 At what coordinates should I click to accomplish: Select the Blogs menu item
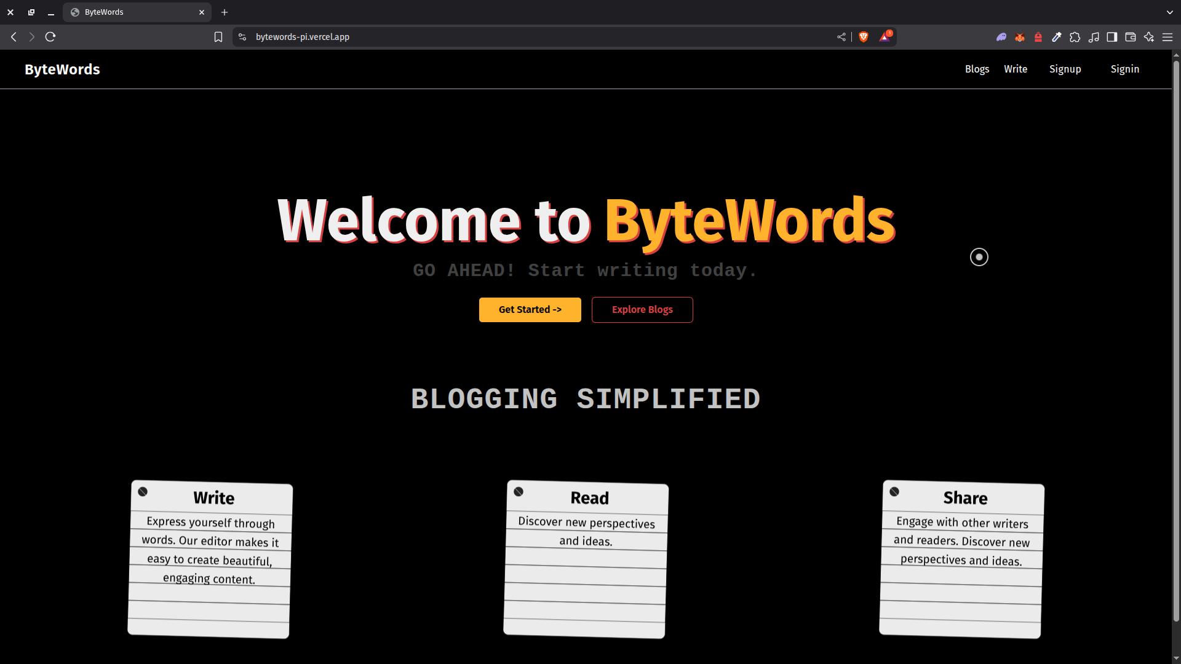pyautogui.click(x=977, y=69)
